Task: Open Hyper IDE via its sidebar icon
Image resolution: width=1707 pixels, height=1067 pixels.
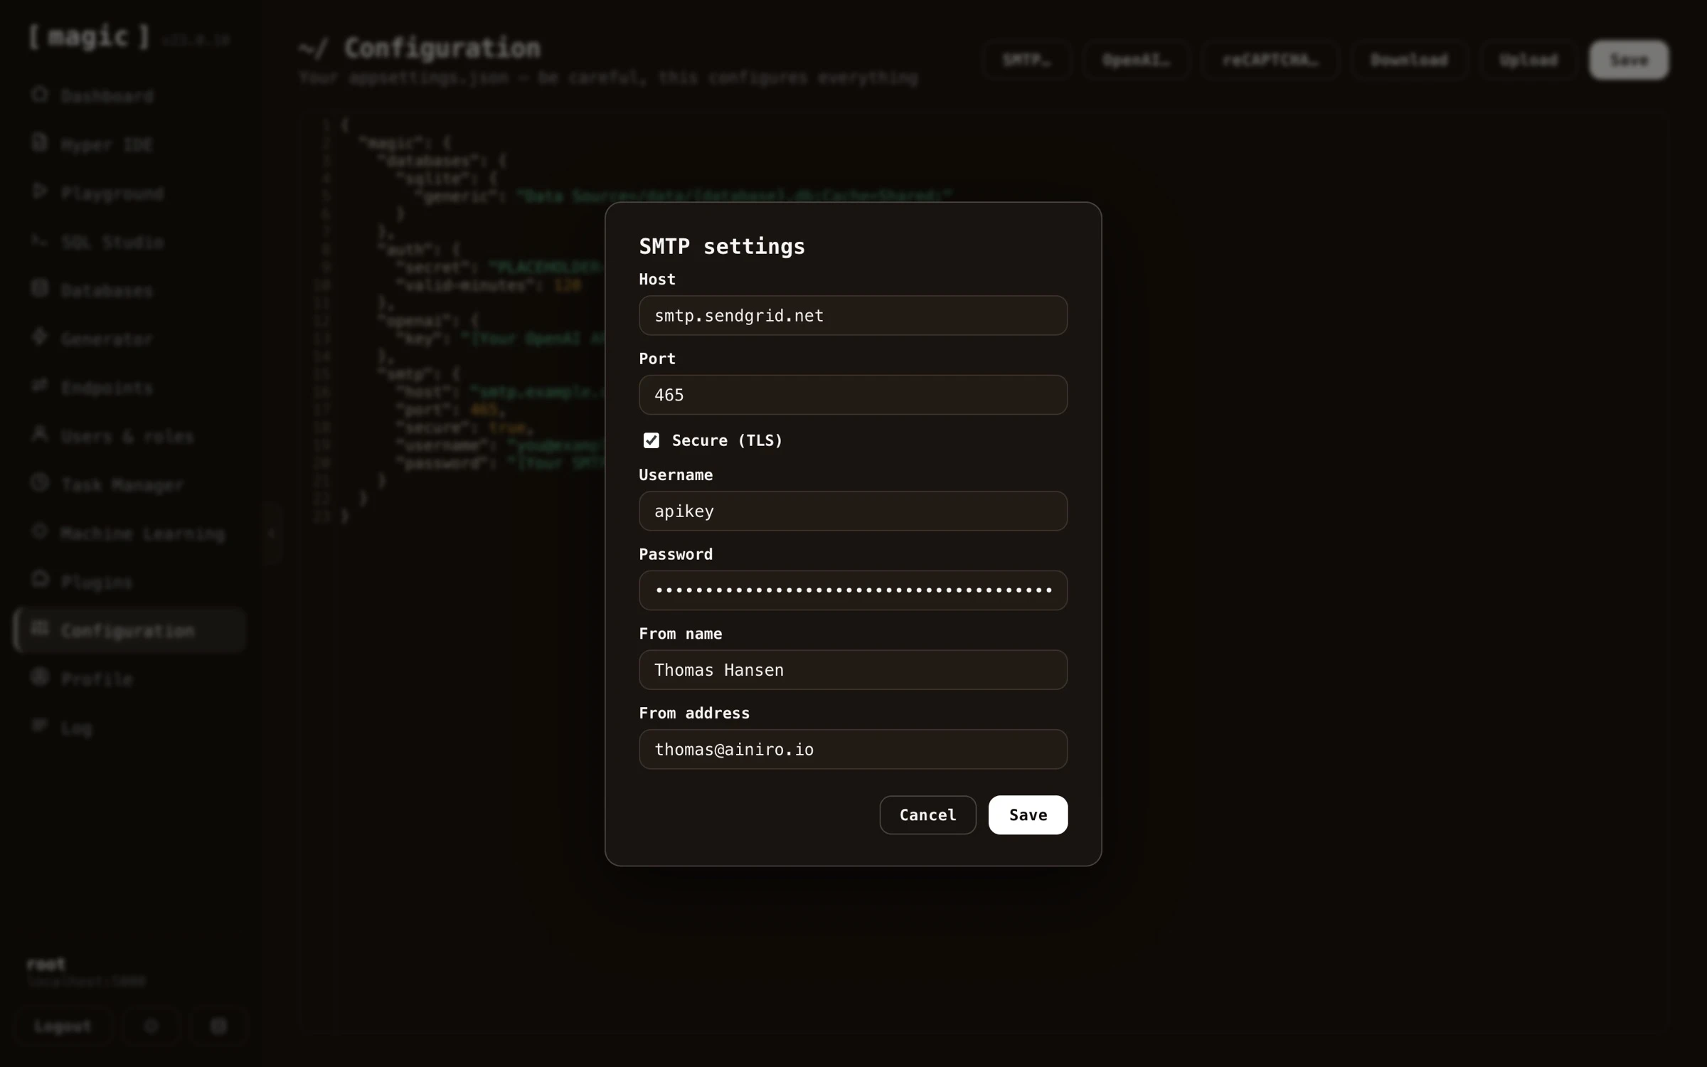Action: pos(40,143)
